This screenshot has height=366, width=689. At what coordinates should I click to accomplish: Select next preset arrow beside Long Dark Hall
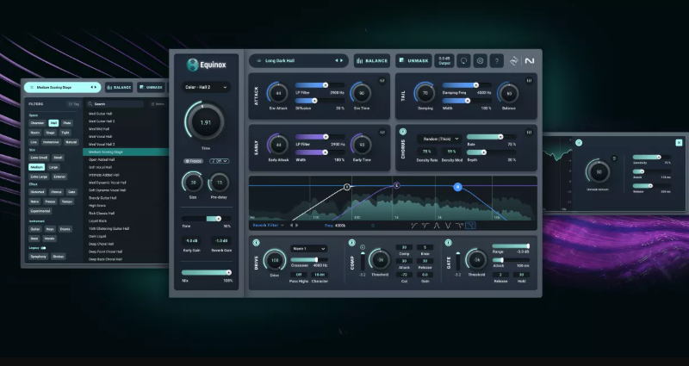[341, 60]
